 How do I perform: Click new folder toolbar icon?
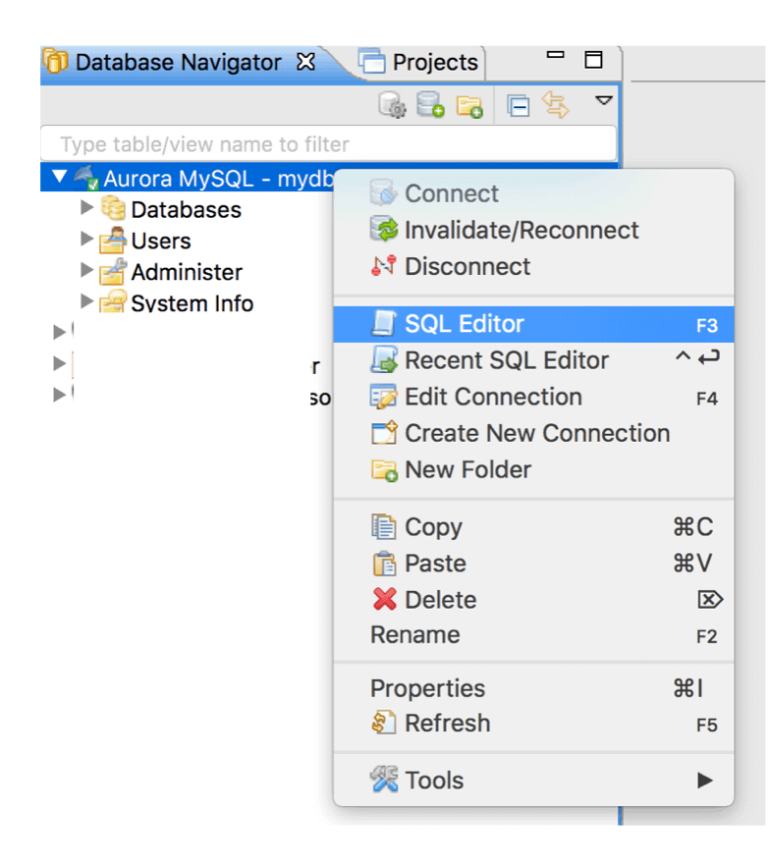pyautogui.click(x=469, y=106)
